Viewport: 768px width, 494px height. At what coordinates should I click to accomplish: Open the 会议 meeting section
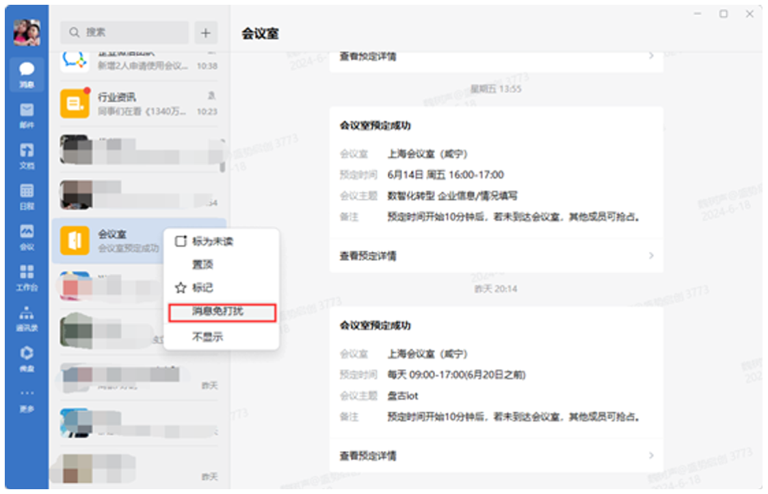point(27,238)
